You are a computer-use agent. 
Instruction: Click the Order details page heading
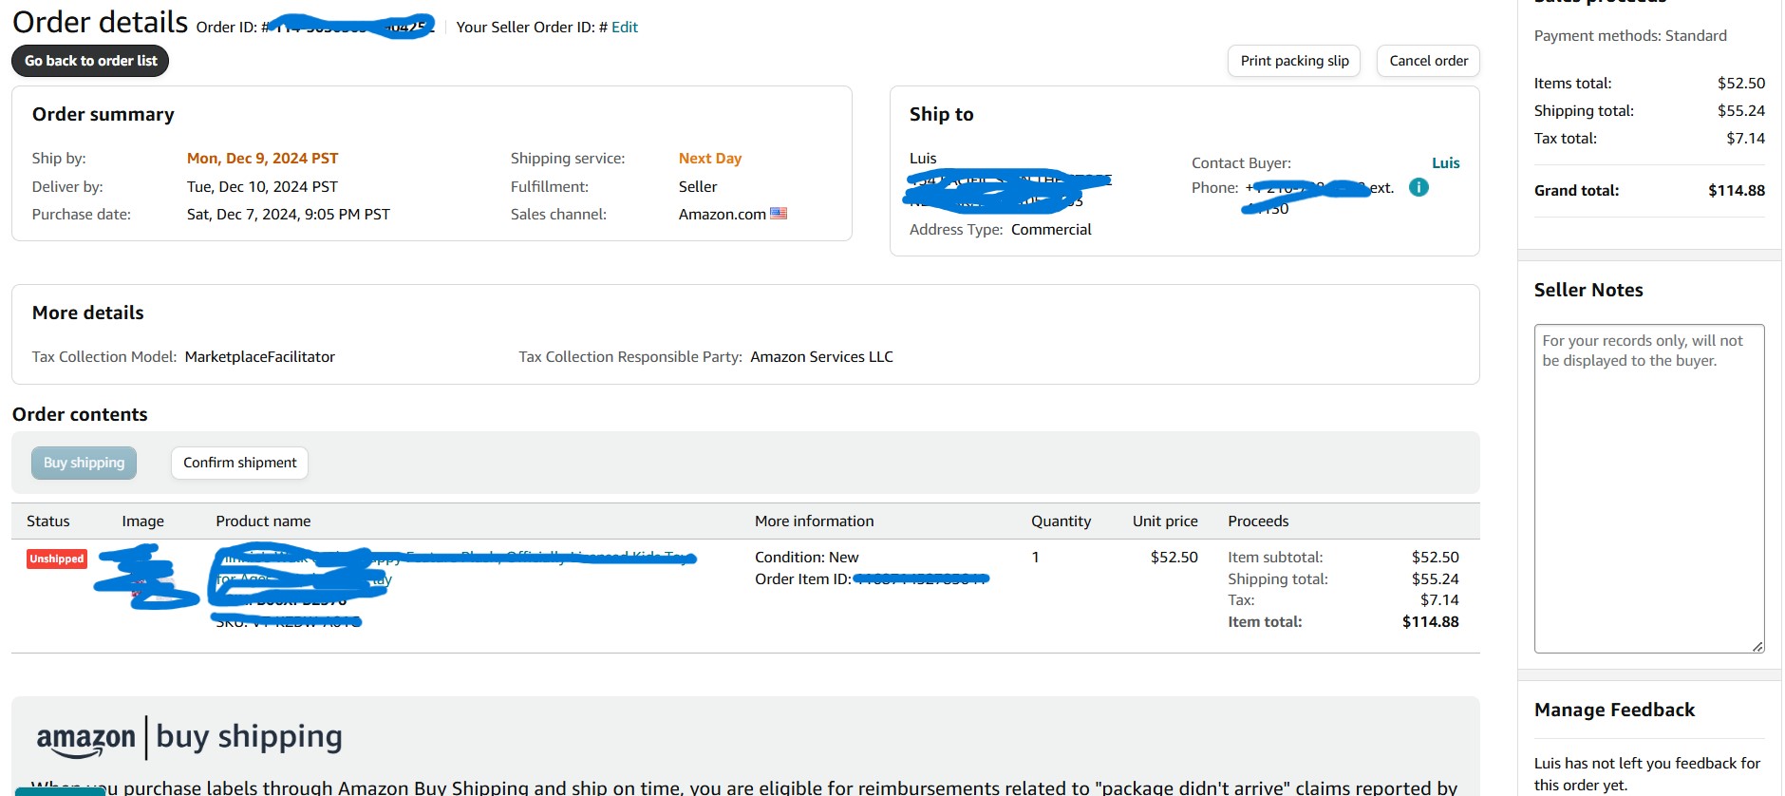click(100, 22)
